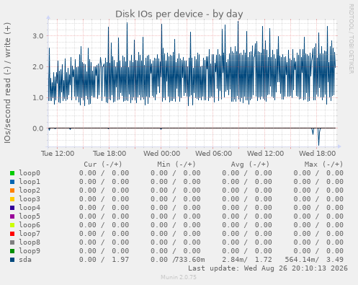Click the loop2 orange legend swatch
Screen dimensions: 358x285
tap(12, 190)
